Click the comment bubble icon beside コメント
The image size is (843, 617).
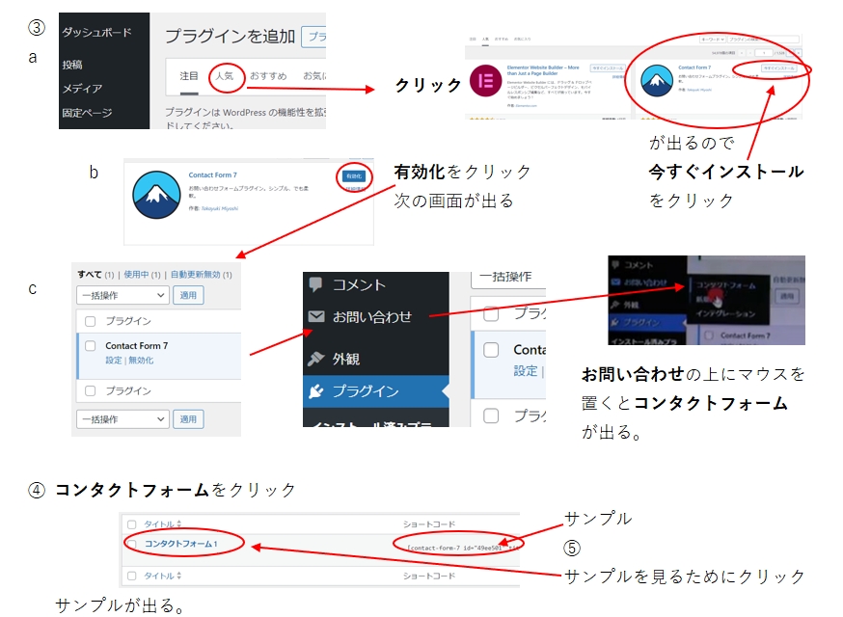[314, 284]
